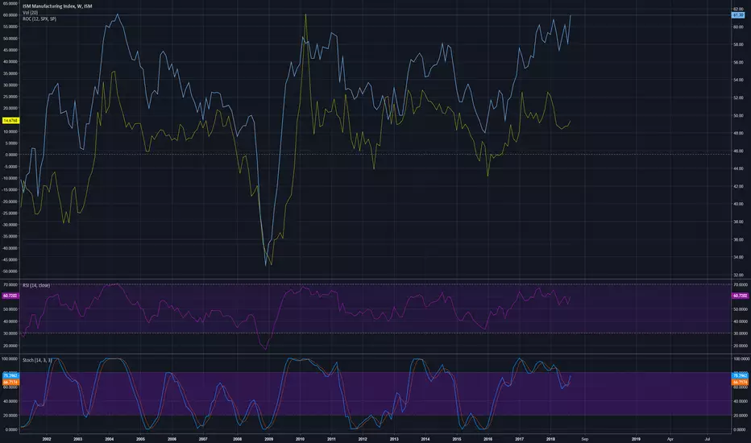Select the ROC (12, SPX, SP) indicator label

39,19
